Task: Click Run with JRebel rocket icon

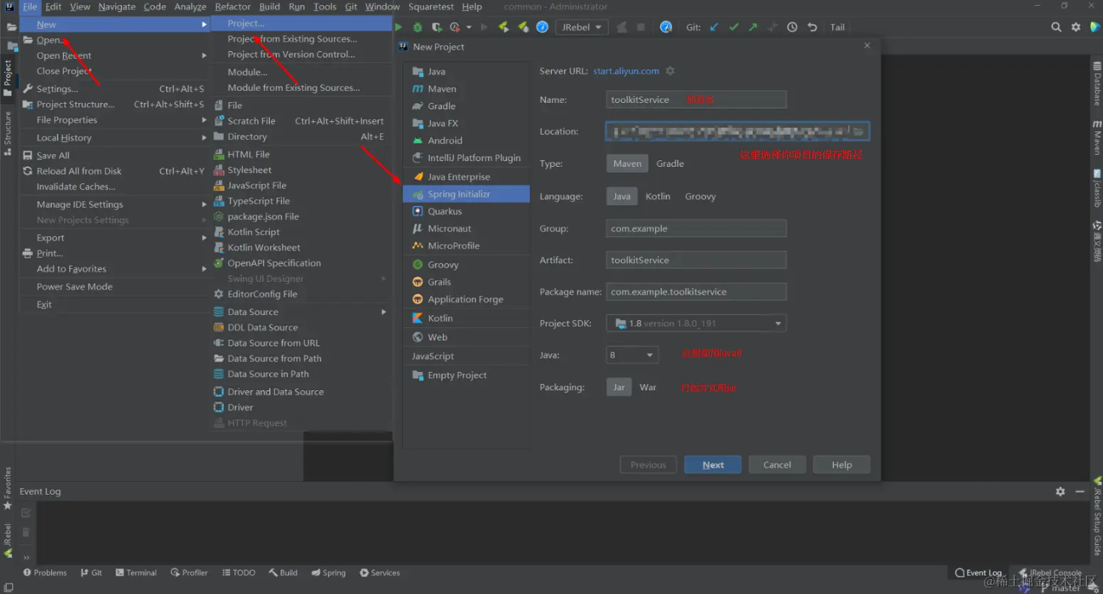Action: pos(504,27)
